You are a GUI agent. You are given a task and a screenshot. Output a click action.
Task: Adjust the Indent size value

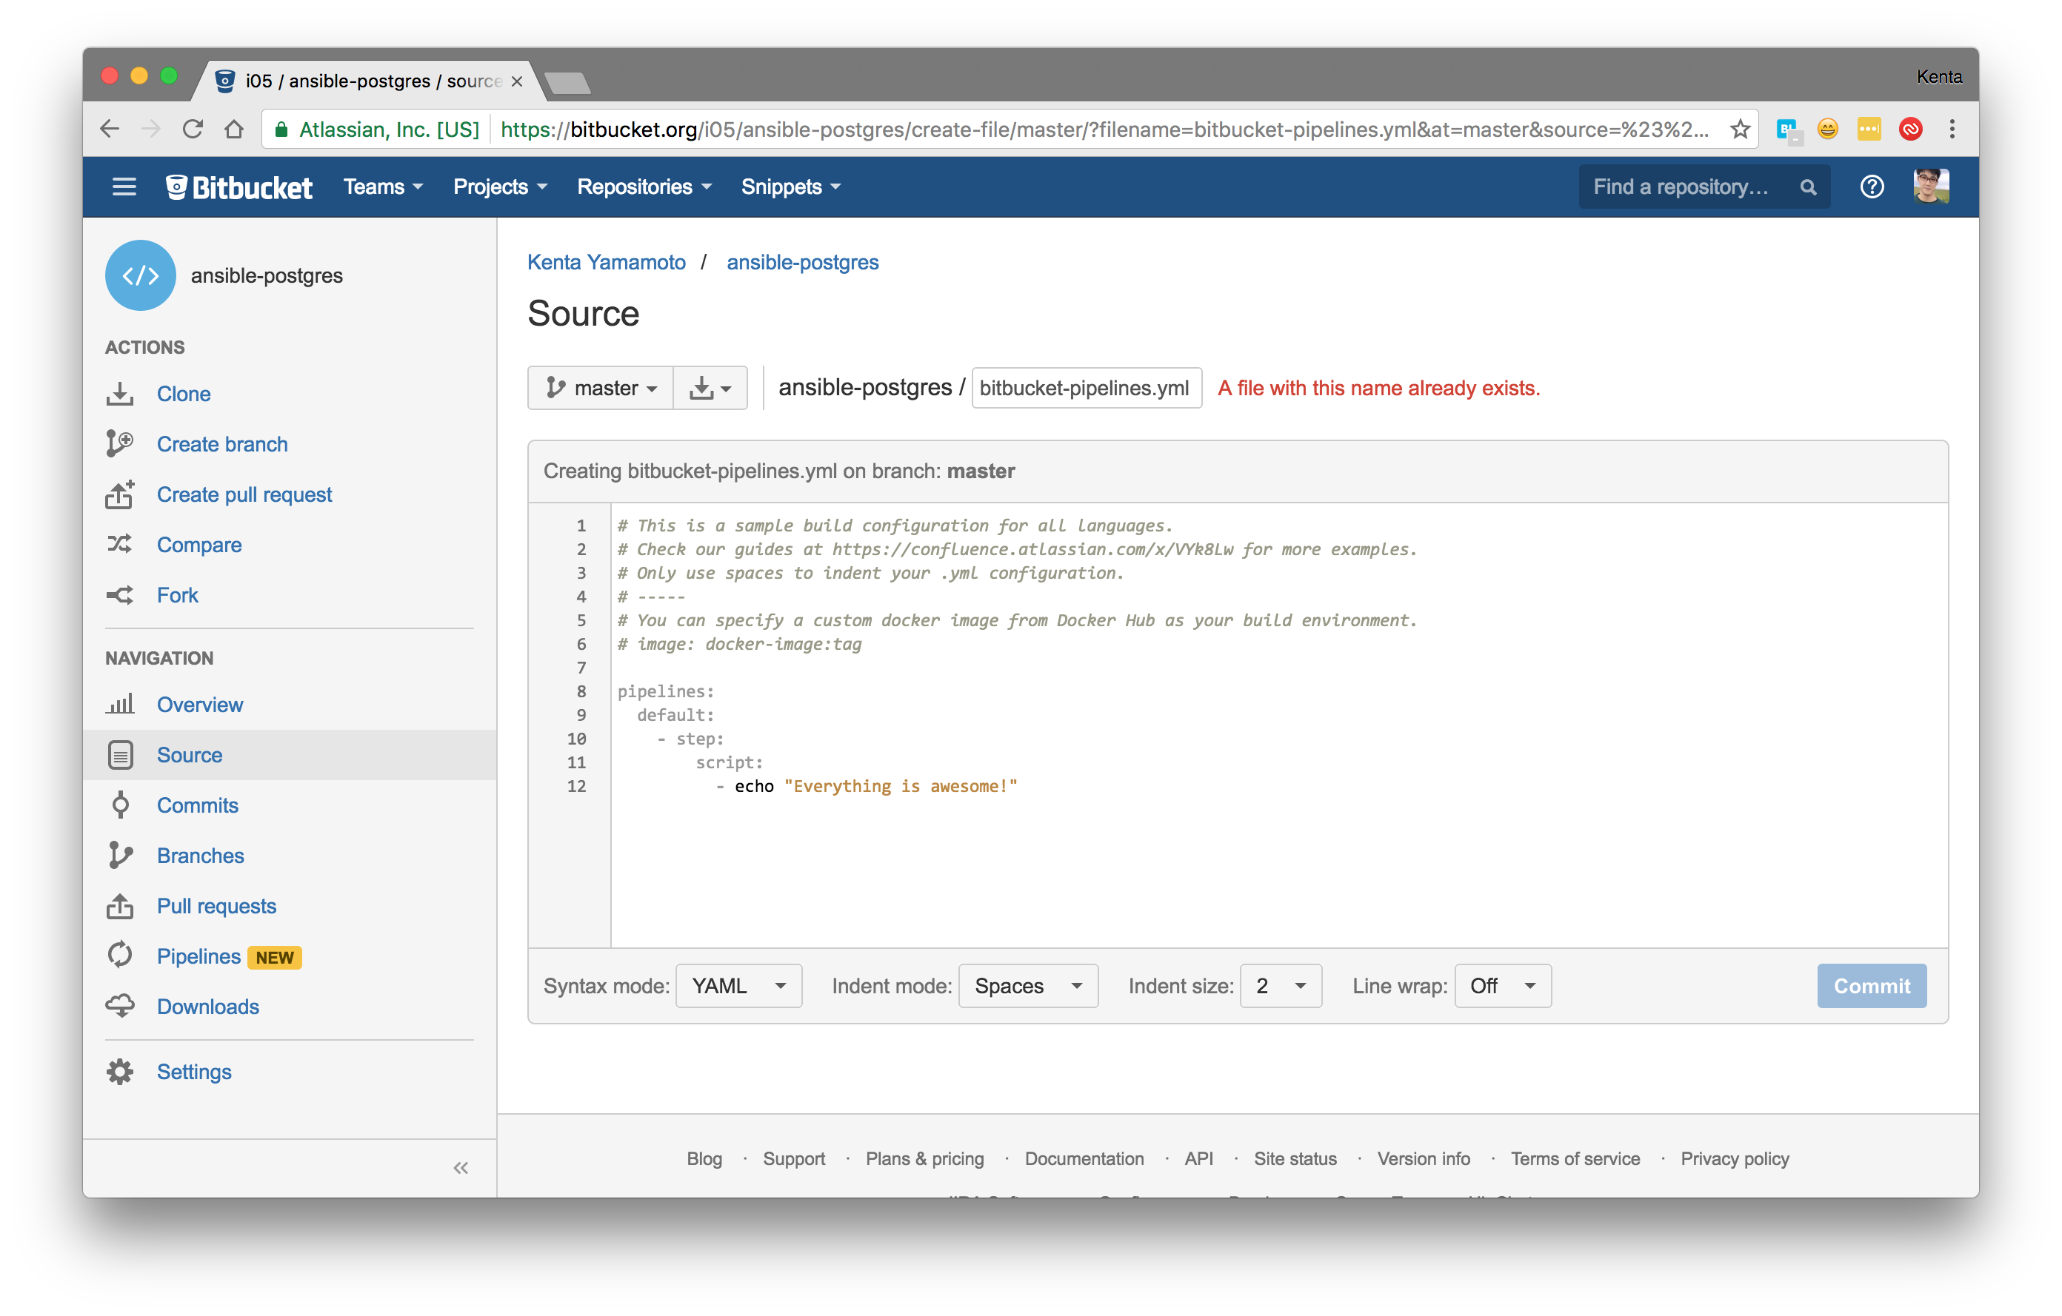1280,986
